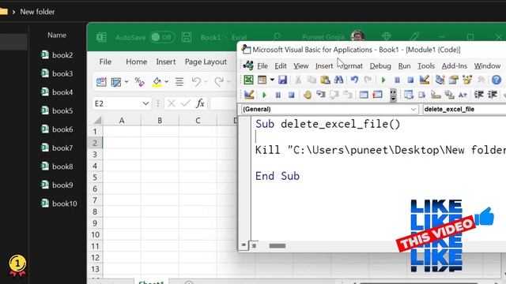Toggle Design Mode on the Debug toolbar
Image resolution: width=506 pixels, height=284 pixels.
(249, 95)
